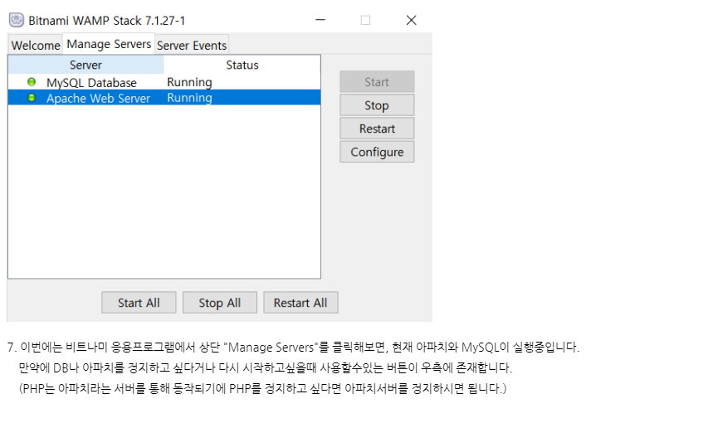Viewport: 723px width, 428px height.
Task: Switch to the Welcome tab
Action: pyautogui.click(x=36, y=45)
